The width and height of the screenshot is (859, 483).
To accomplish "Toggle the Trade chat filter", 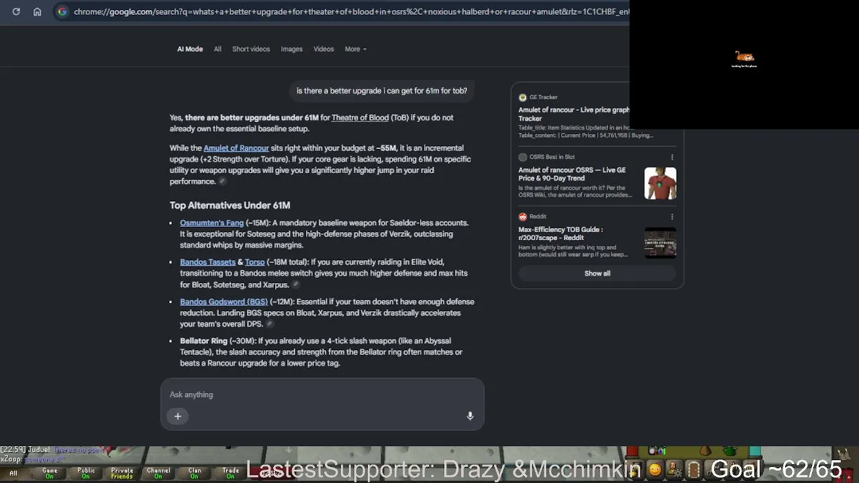I will tap(231, 473).
